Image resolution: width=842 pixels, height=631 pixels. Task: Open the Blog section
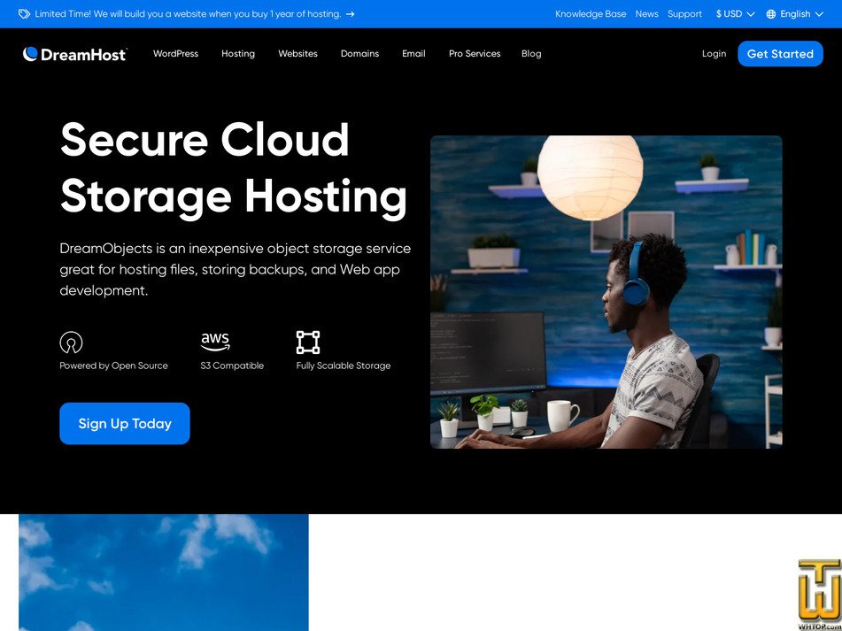pos(531,54)
